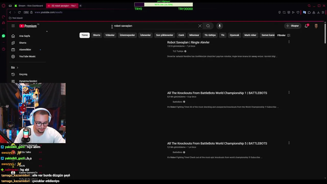The height and width of the screenshot is (184, 327).
Task: Open the notifications bell
Action: coord(306,26)
